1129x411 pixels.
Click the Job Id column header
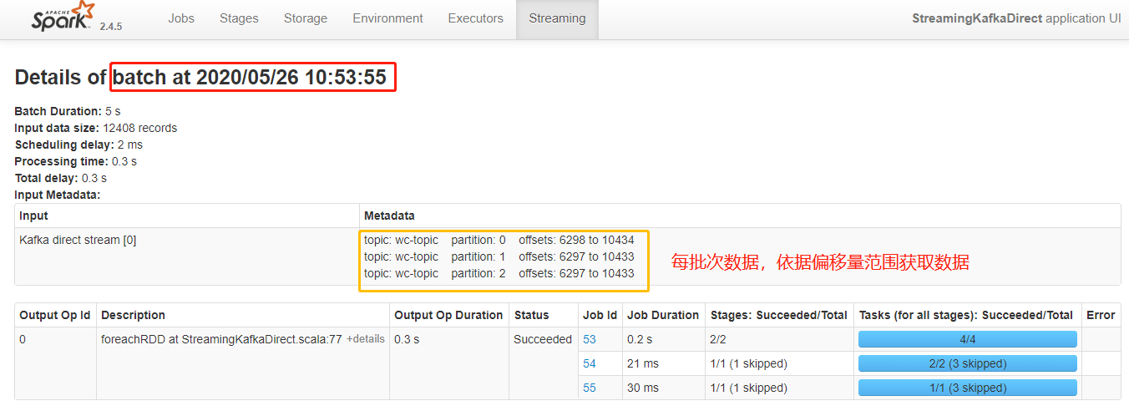(x=600, y=315)
